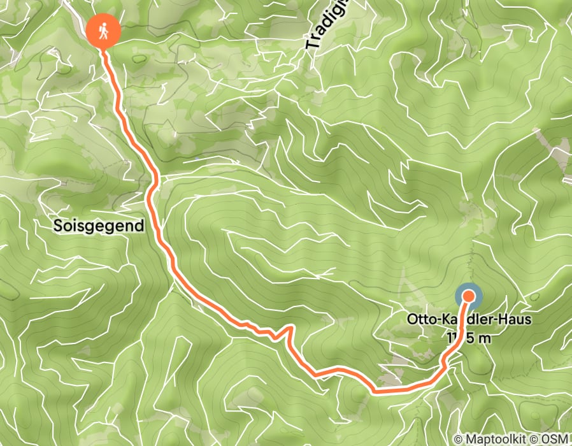Click the pointed tip of the hiker pin
The width and height of the screenshot is (572, 446).
point(104,50)
